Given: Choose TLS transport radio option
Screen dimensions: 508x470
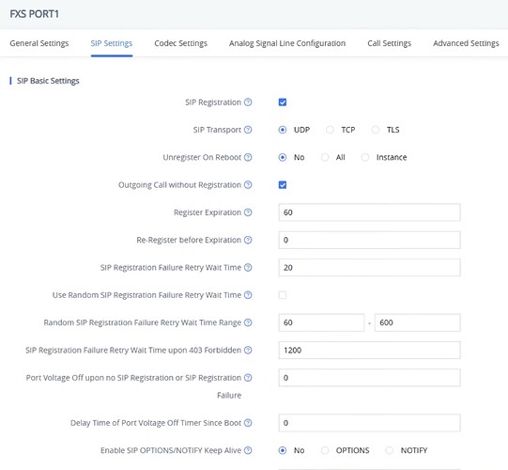Looking at the screenshot, I should [376, 130].
